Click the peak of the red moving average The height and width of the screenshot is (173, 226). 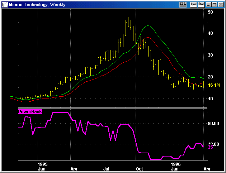(148, 37)
